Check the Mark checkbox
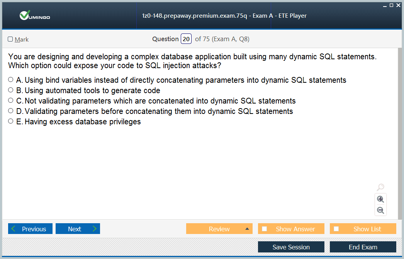Image resolution: width=404 pixels, height=259 pixels. pyautogui.click(x=10, y=39)
